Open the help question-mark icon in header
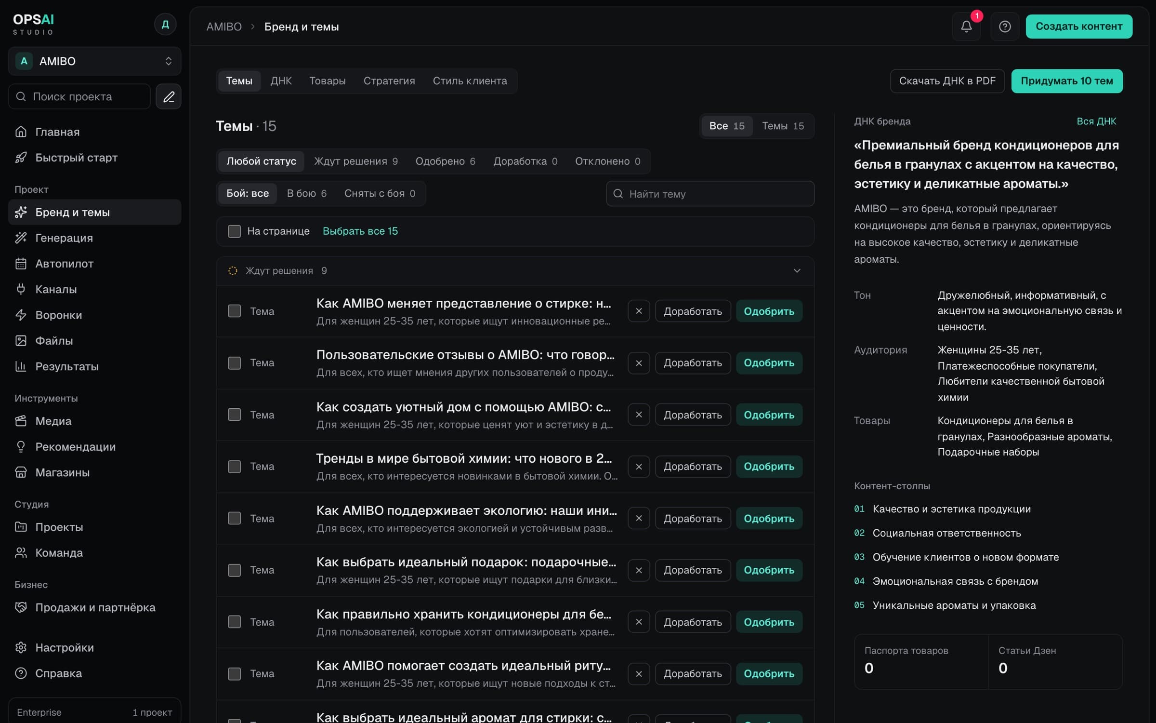 click(x=1005, y=27)
